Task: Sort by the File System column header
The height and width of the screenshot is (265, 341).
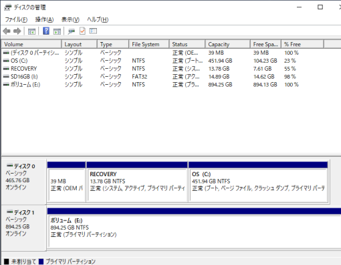Action: (x=149, y=44)
